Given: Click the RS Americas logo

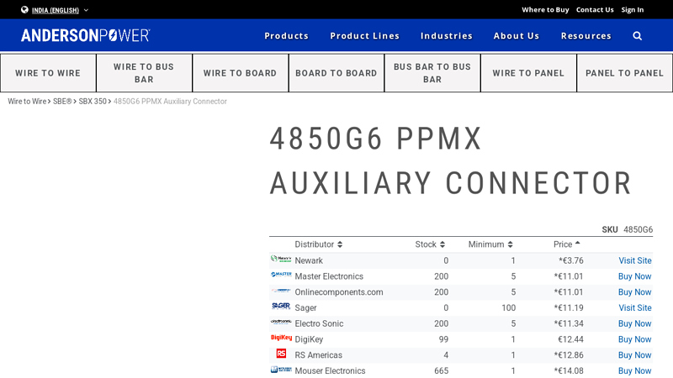Looking at the screenshot, I should coord(281,354).
